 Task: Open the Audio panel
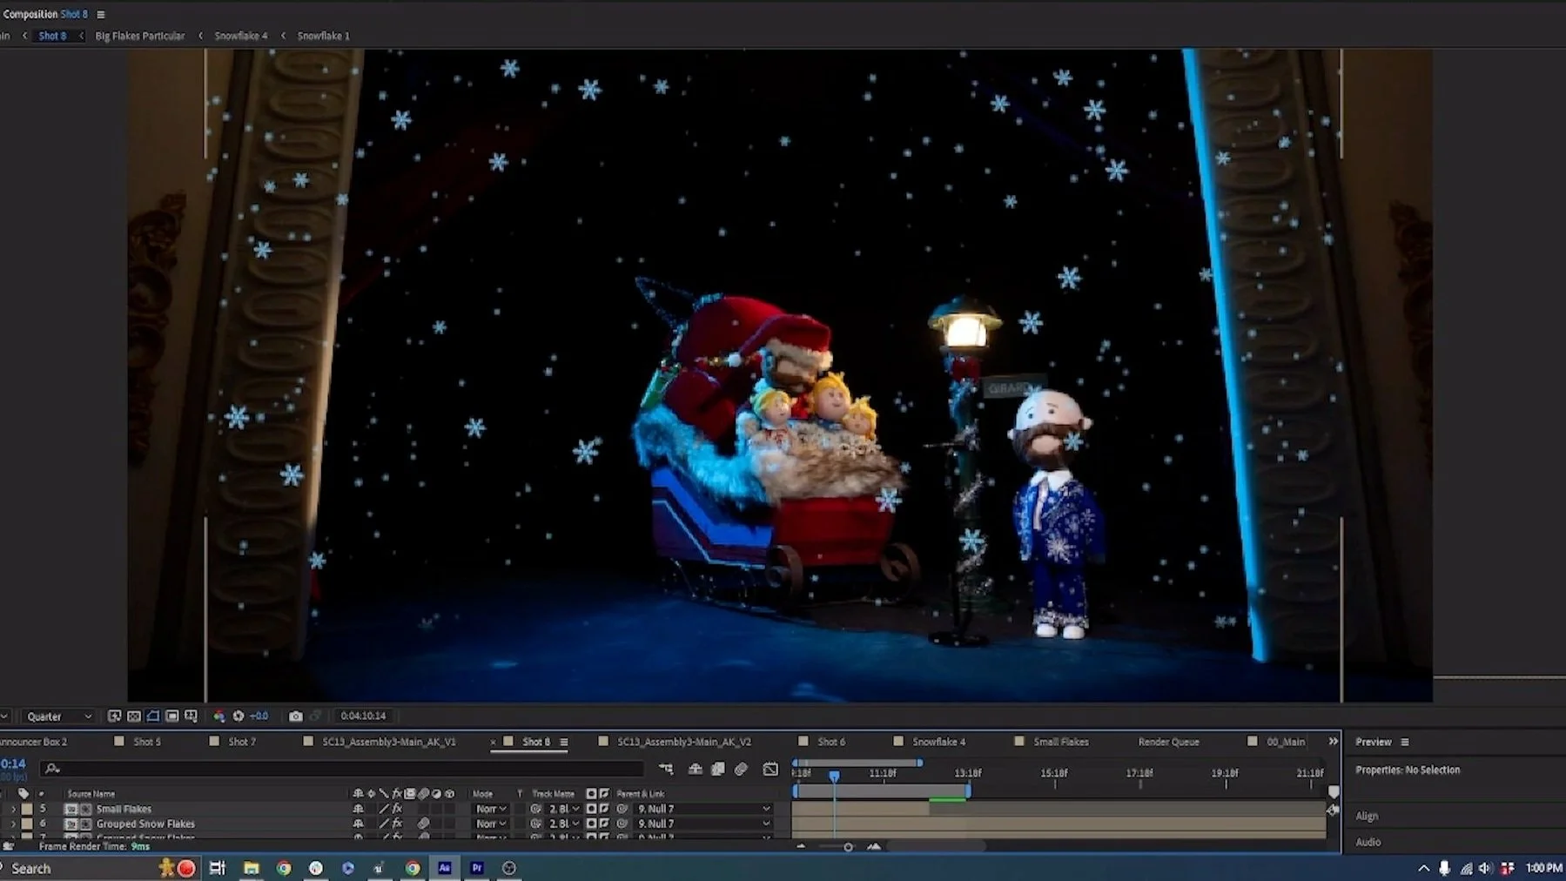click(1368, 842)
